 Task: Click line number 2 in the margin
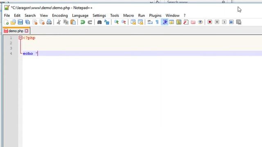[11, 43]
